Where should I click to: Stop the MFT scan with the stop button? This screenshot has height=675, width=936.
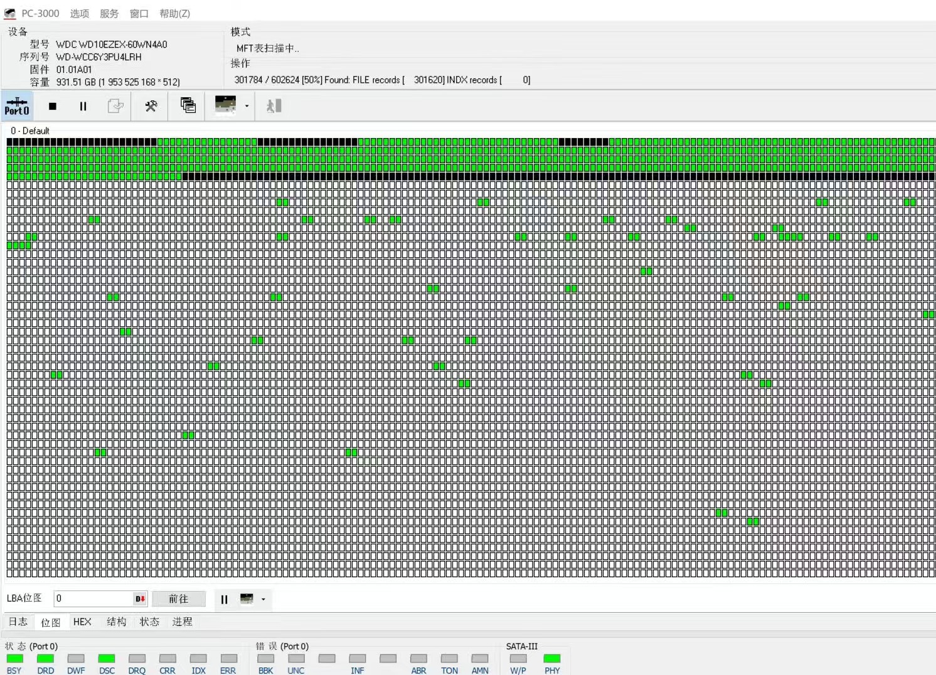(x=53, y=106)
